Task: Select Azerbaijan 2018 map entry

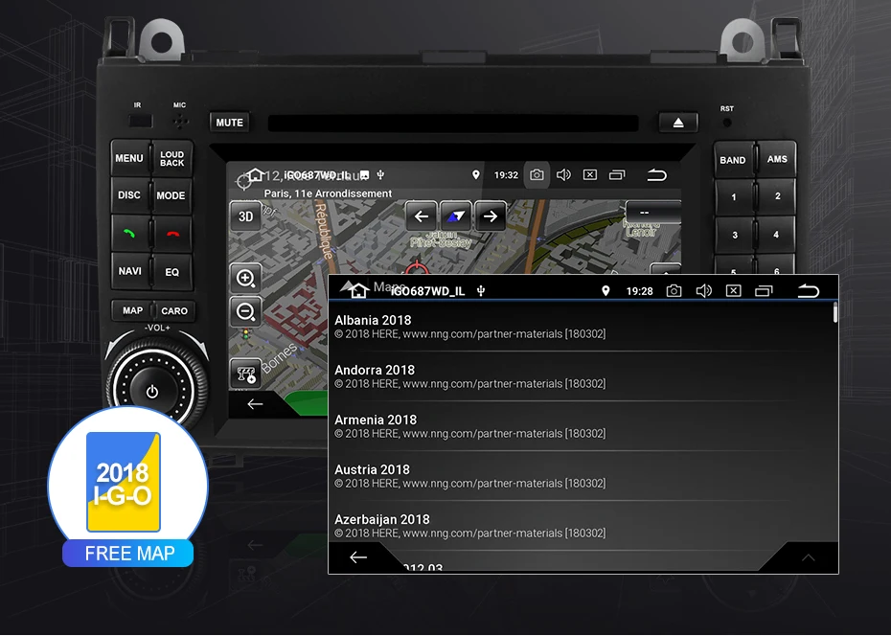Action: [580, 526]
